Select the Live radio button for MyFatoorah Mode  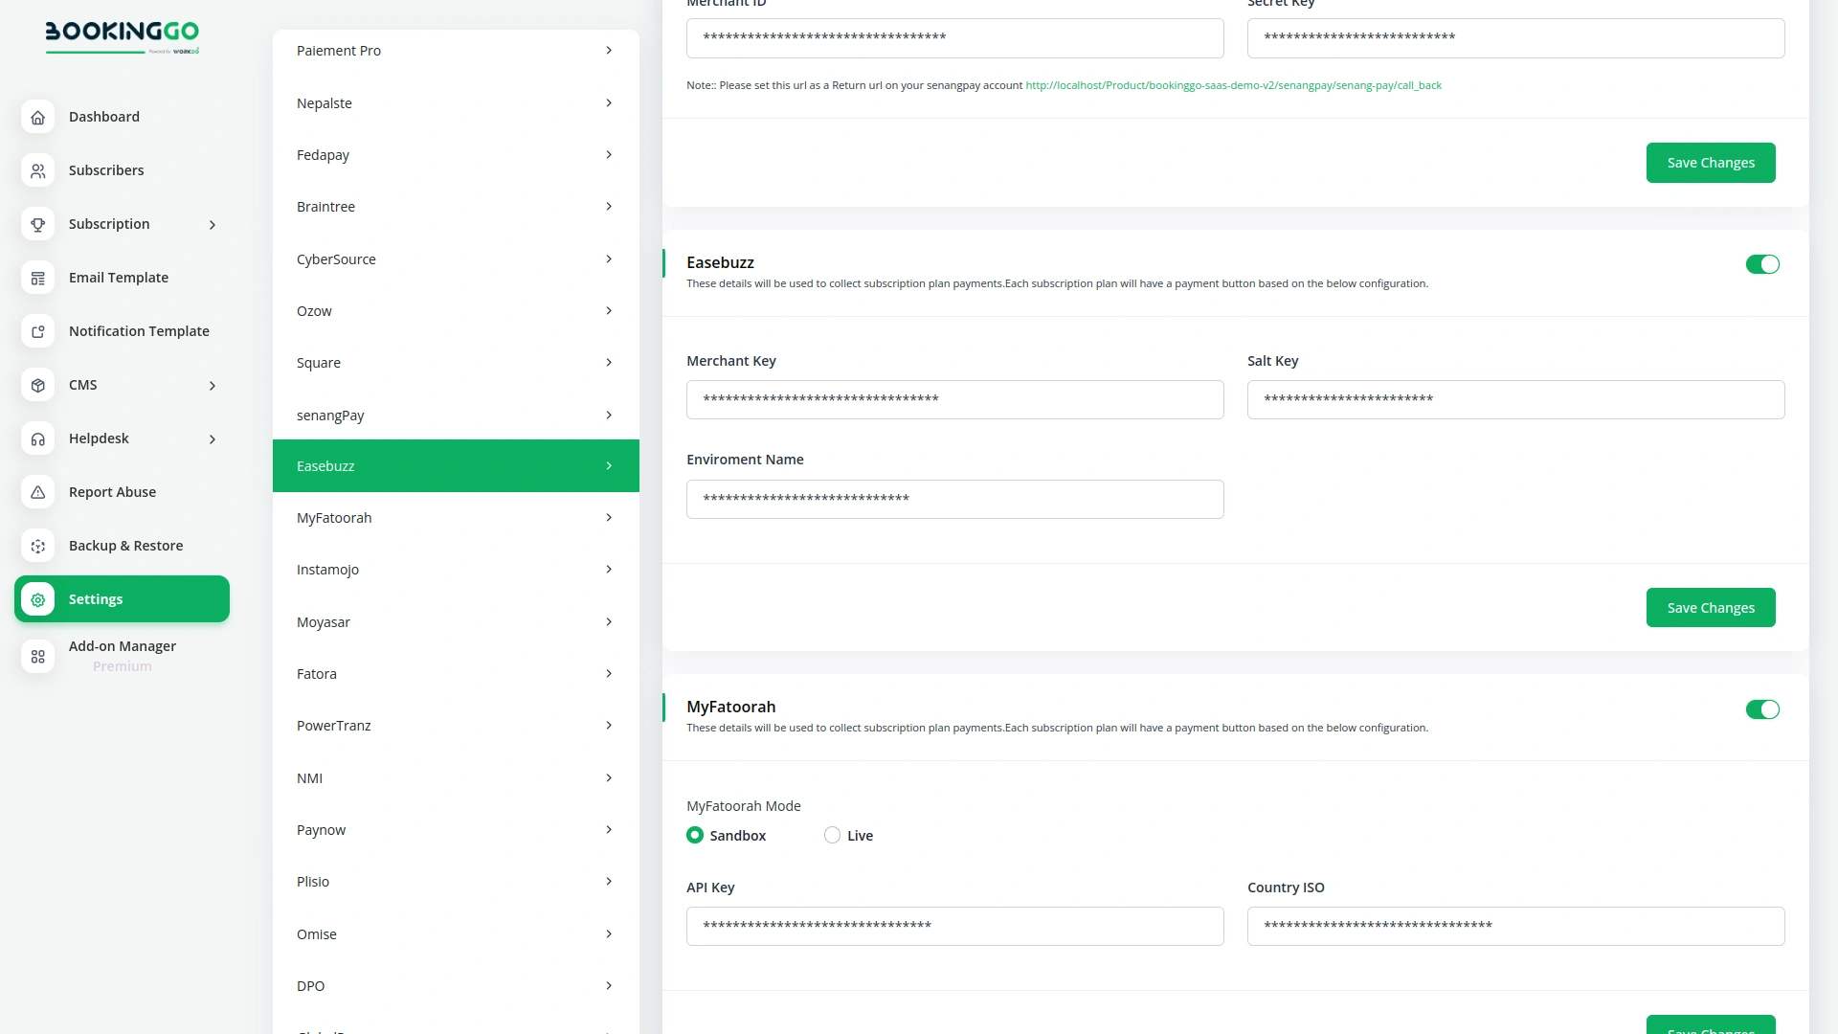pos(831,835)
